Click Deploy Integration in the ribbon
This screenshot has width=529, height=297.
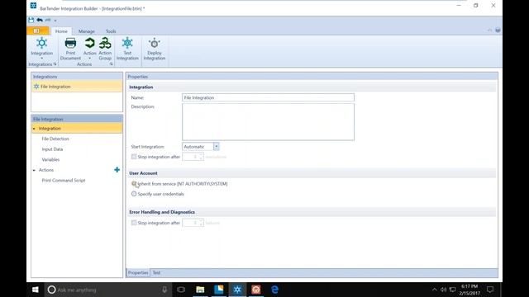click(x=155, y=49)
